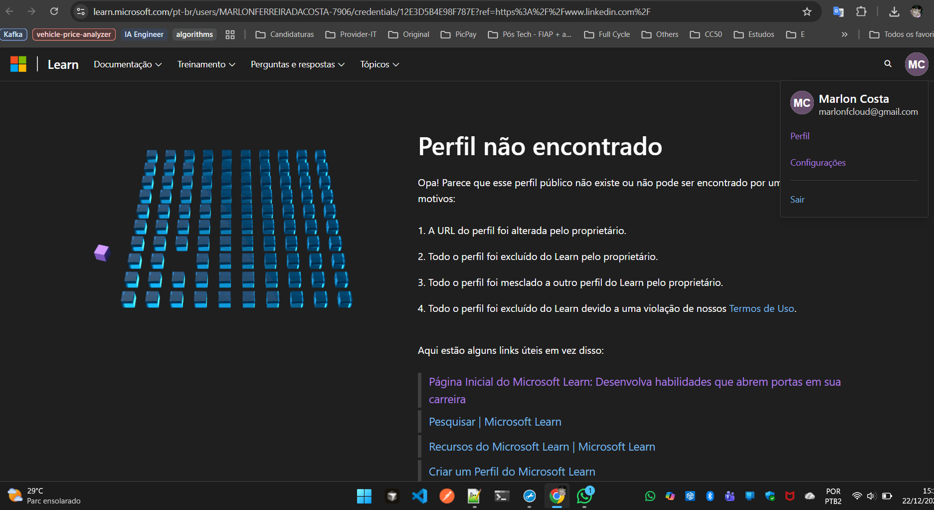Open the Pós Tech - FIAP bookmark folder
The image size is (934, 510).
point(530,34)
